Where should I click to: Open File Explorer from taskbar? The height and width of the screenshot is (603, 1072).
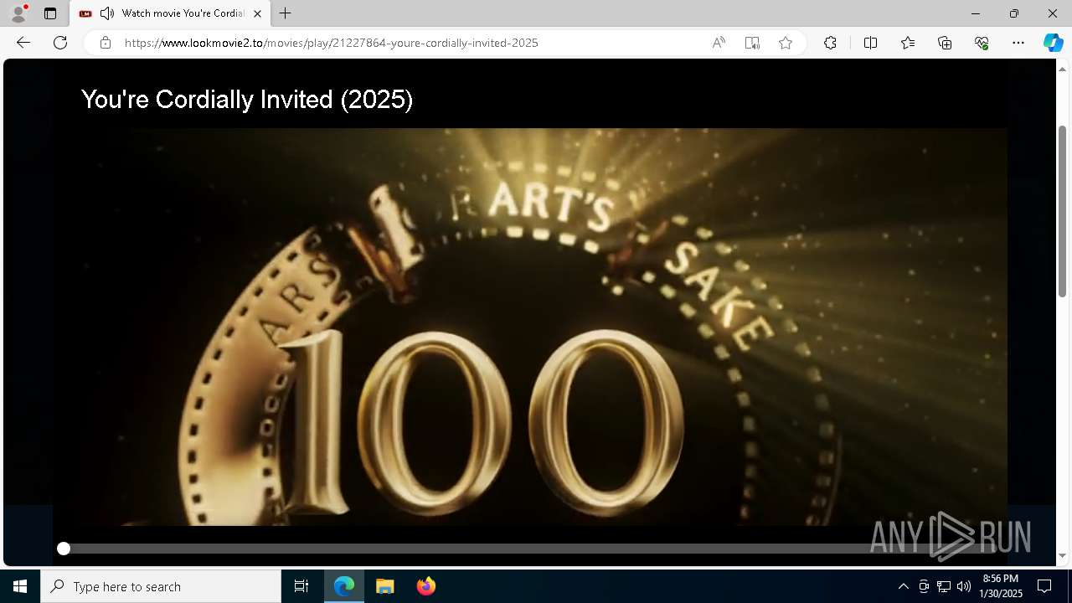coord(385,586)
